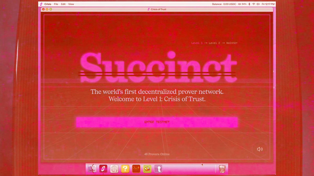
Task: Open the View menu
Action: coord(71,4)
